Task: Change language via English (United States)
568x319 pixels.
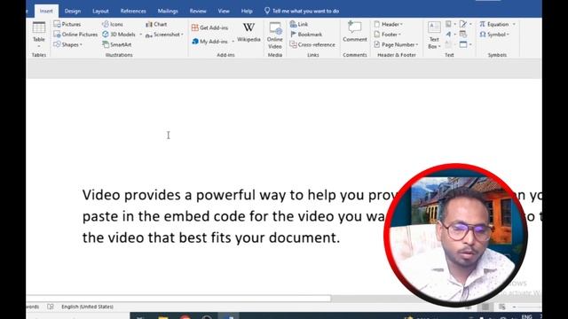Action: coord(87,307)
